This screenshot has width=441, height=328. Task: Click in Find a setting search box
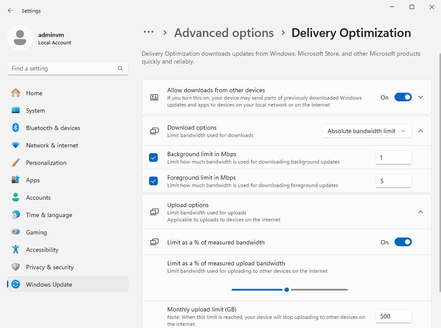(x=68, y=68)
